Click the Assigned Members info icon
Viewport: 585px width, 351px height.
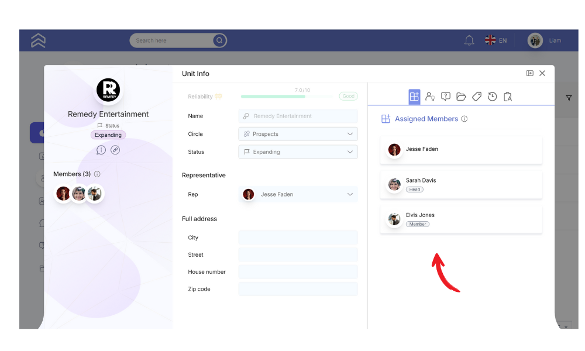[464, 119]
